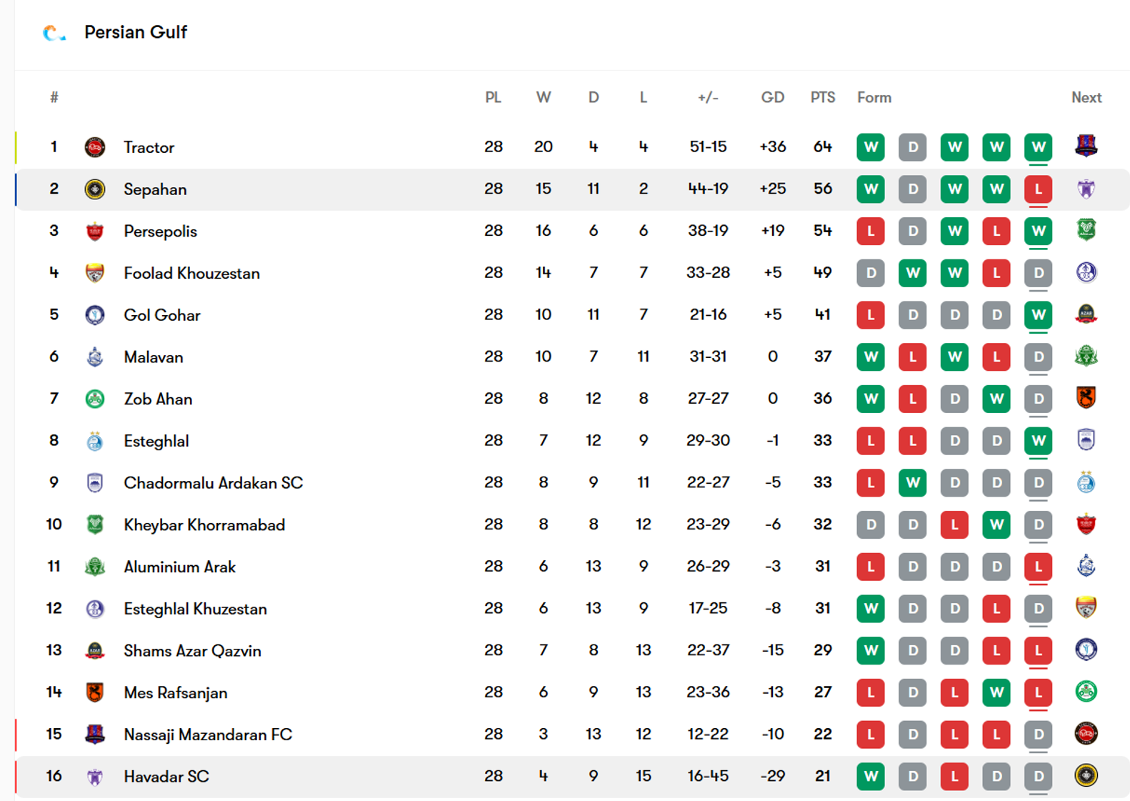Select the Gol Gohar team name
1130x801 pixels.
click(x=162, y=315)
